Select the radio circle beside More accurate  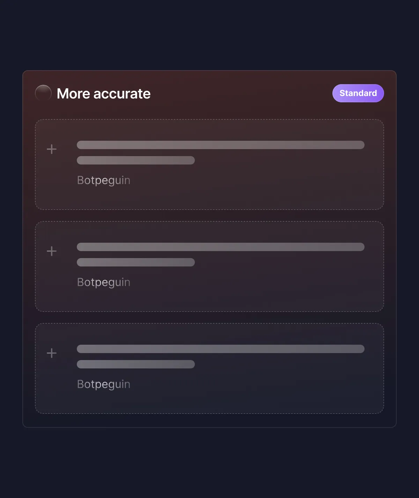click(43, 93)
